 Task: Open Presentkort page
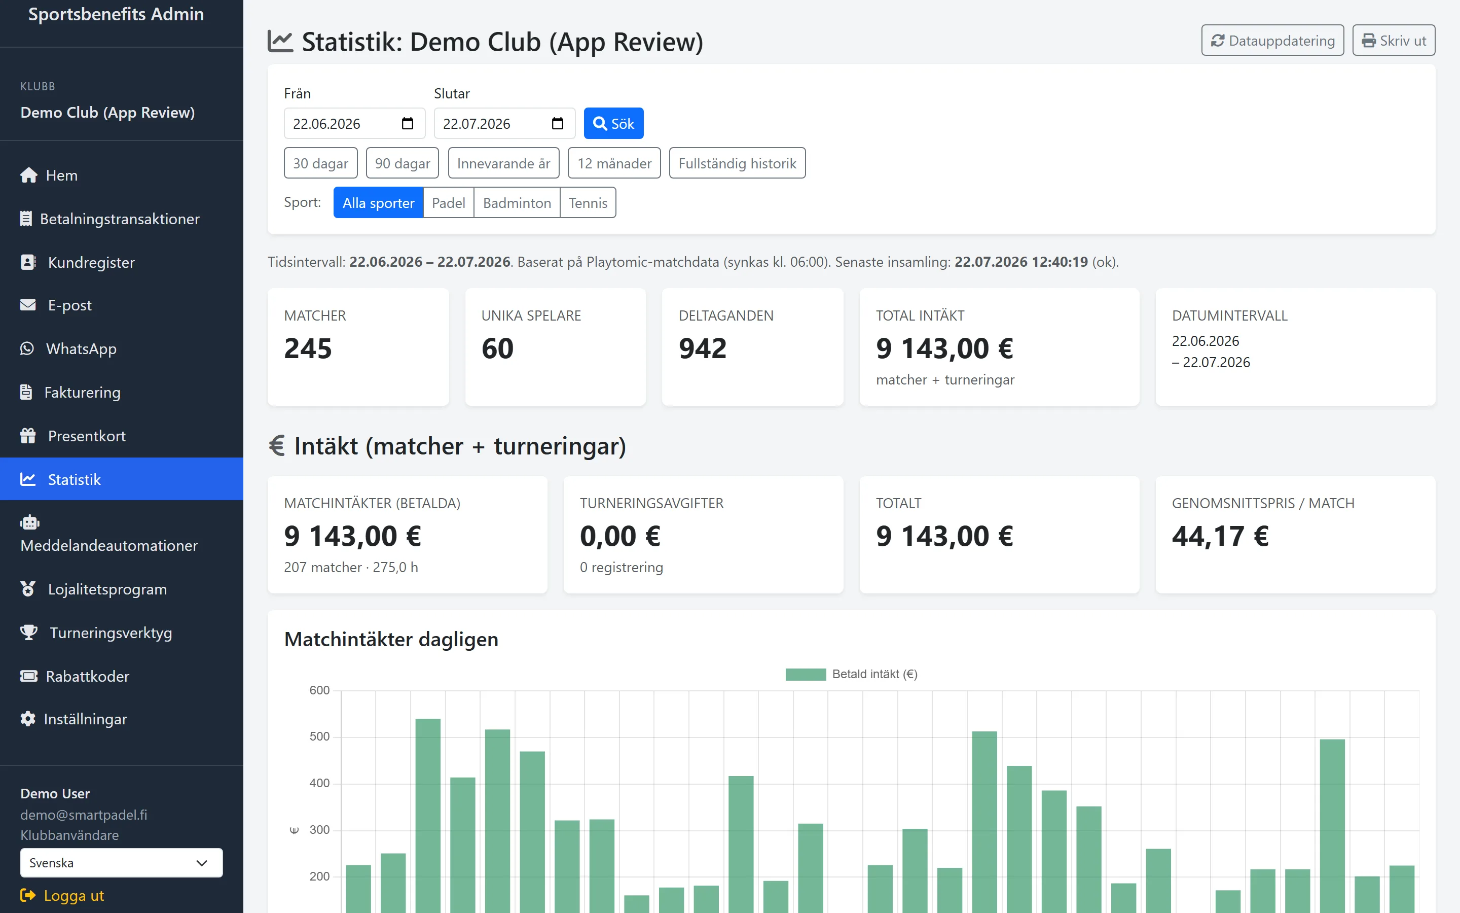pyautogui.click(x=121, y=435)
